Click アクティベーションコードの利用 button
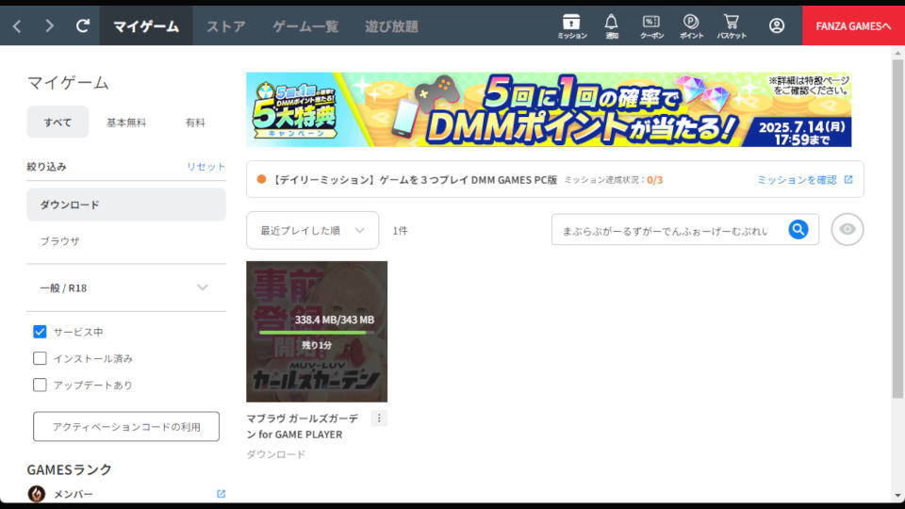Image resolution: width=905 pixels, height=509 pixels. pyautogui.click(x=125, y=426)
